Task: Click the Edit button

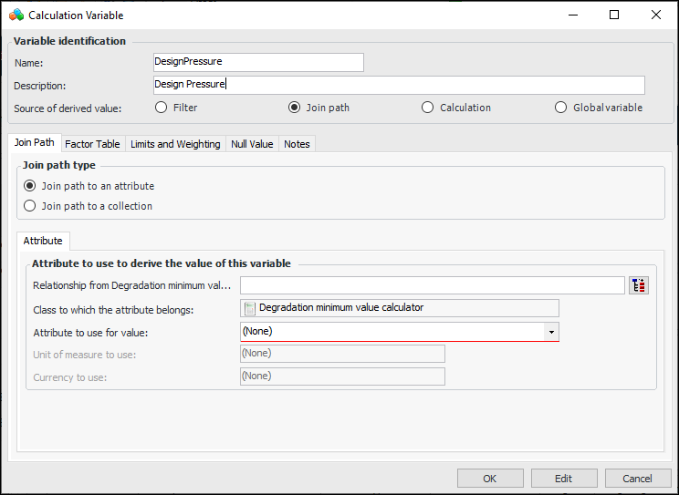Action: pyautogui.click(x=563, y=479)
